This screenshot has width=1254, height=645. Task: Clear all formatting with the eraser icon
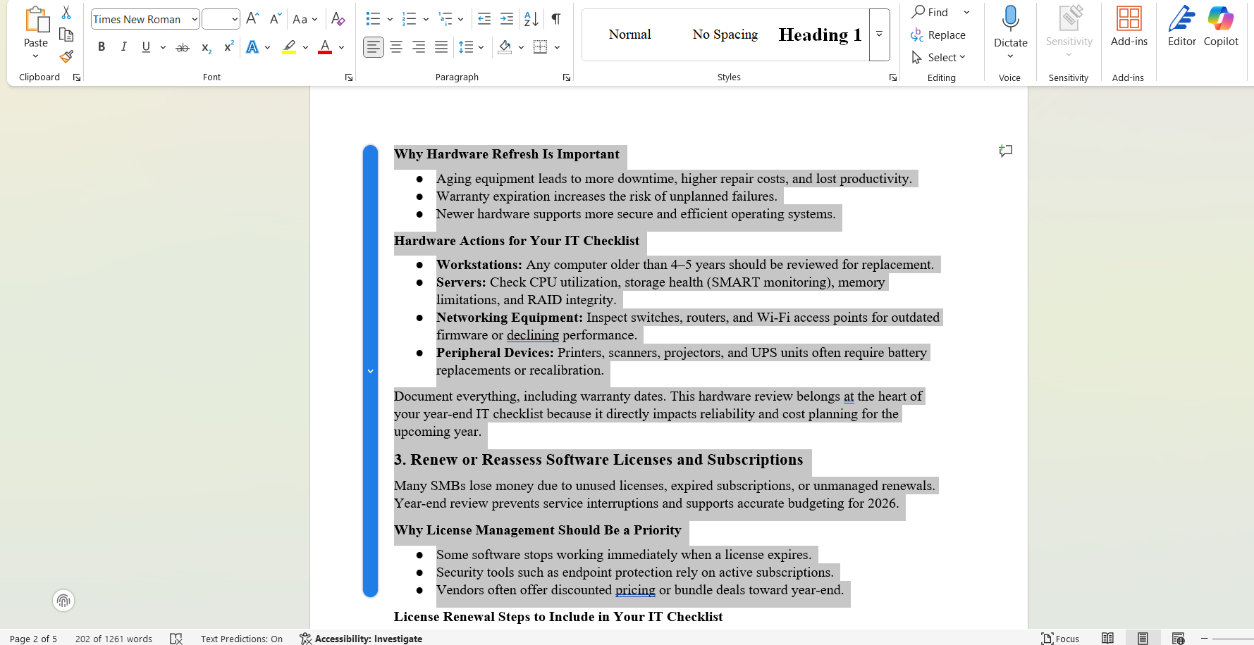(338, 19)
